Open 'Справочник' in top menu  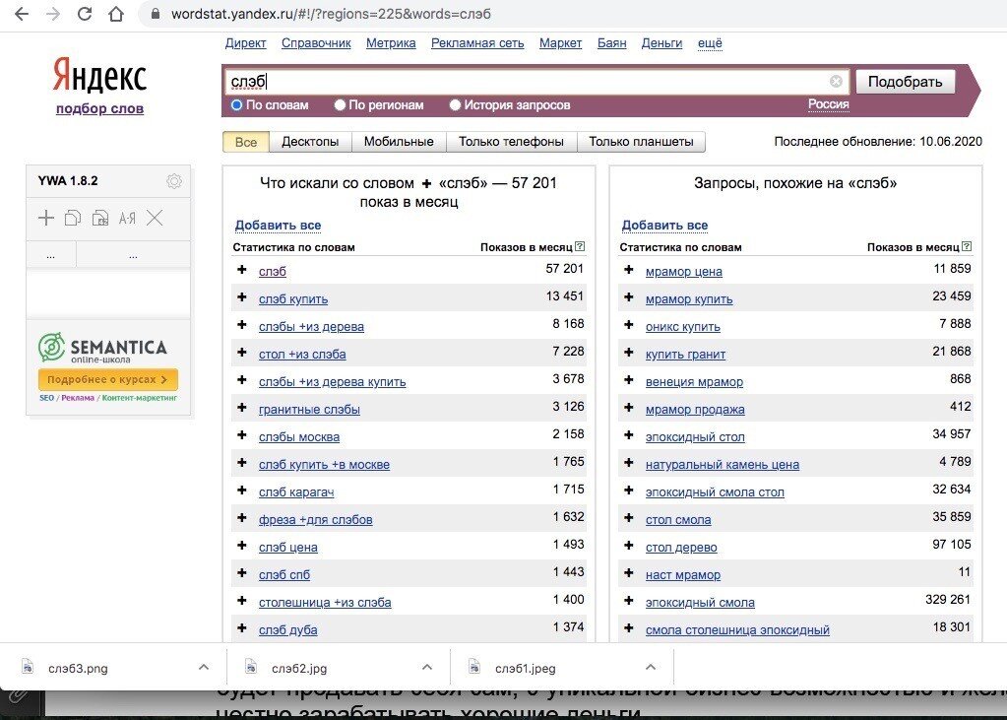(316, 43)
